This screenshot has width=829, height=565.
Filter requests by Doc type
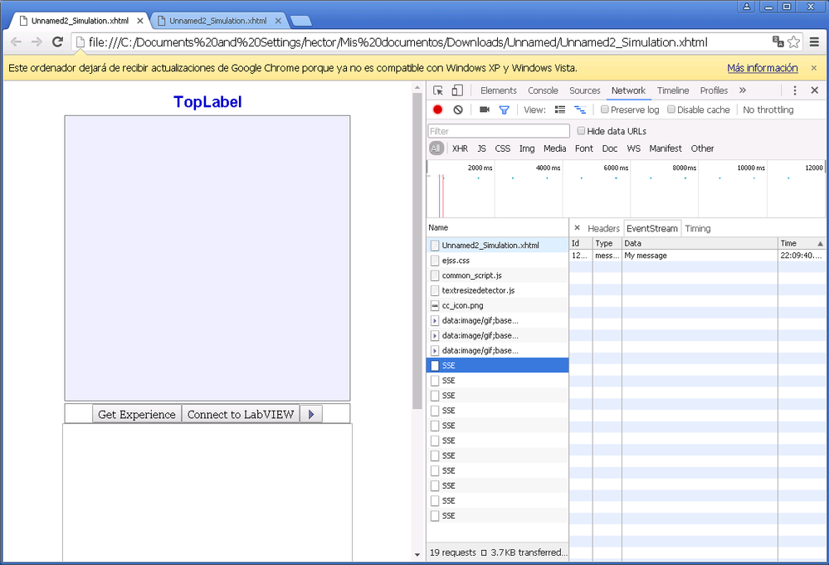610,149
